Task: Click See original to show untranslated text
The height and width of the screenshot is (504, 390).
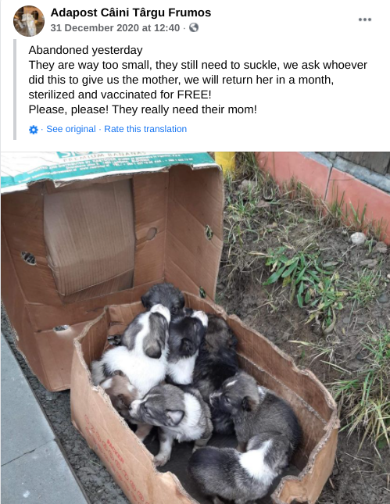Action: 71,129
